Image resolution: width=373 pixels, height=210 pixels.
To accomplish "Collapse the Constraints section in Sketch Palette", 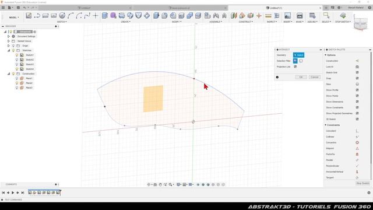I will point(326,125).
